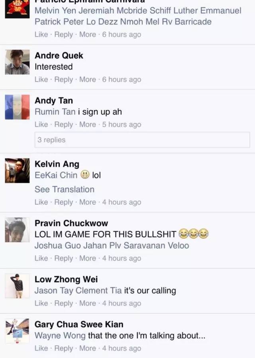The image size is (255, 358).
Task: View Pravin Chuckwow's avatar
Action: coord(17,229)
